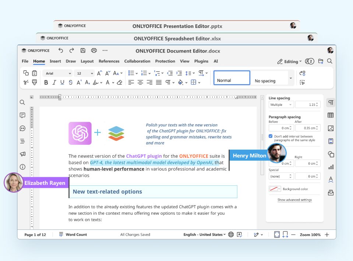353x261 pixels.
Task: Apply strikethrough to text
Action: tap(70, 82)
